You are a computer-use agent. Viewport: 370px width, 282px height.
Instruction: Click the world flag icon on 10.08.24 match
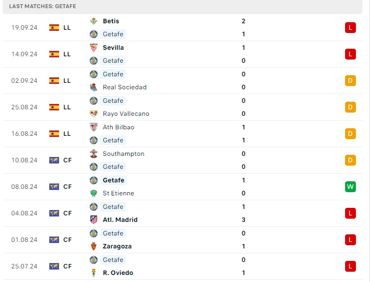[54, 160]
